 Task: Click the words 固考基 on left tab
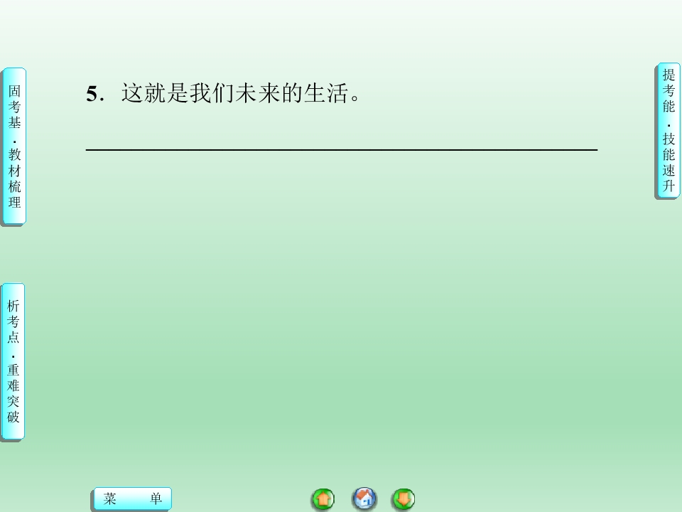coord(14,107)
